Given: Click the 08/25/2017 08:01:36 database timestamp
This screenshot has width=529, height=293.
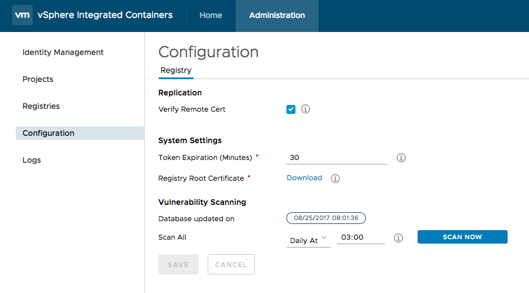Looking at the screenshot, I should pyautogui.click(x=326, y=218).
